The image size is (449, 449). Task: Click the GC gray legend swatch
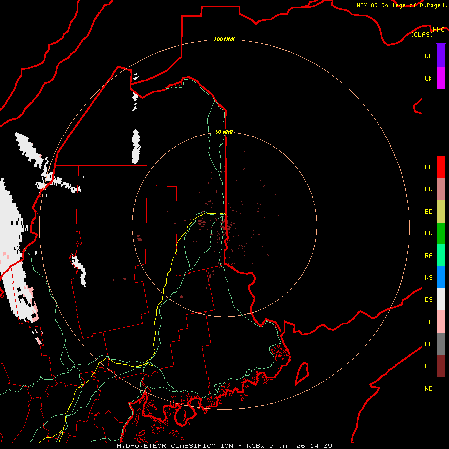[x=441, y=344]
